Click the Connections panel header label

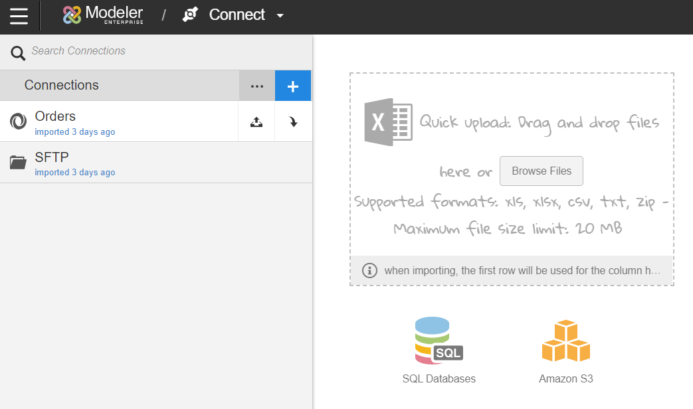click(62, 85)
